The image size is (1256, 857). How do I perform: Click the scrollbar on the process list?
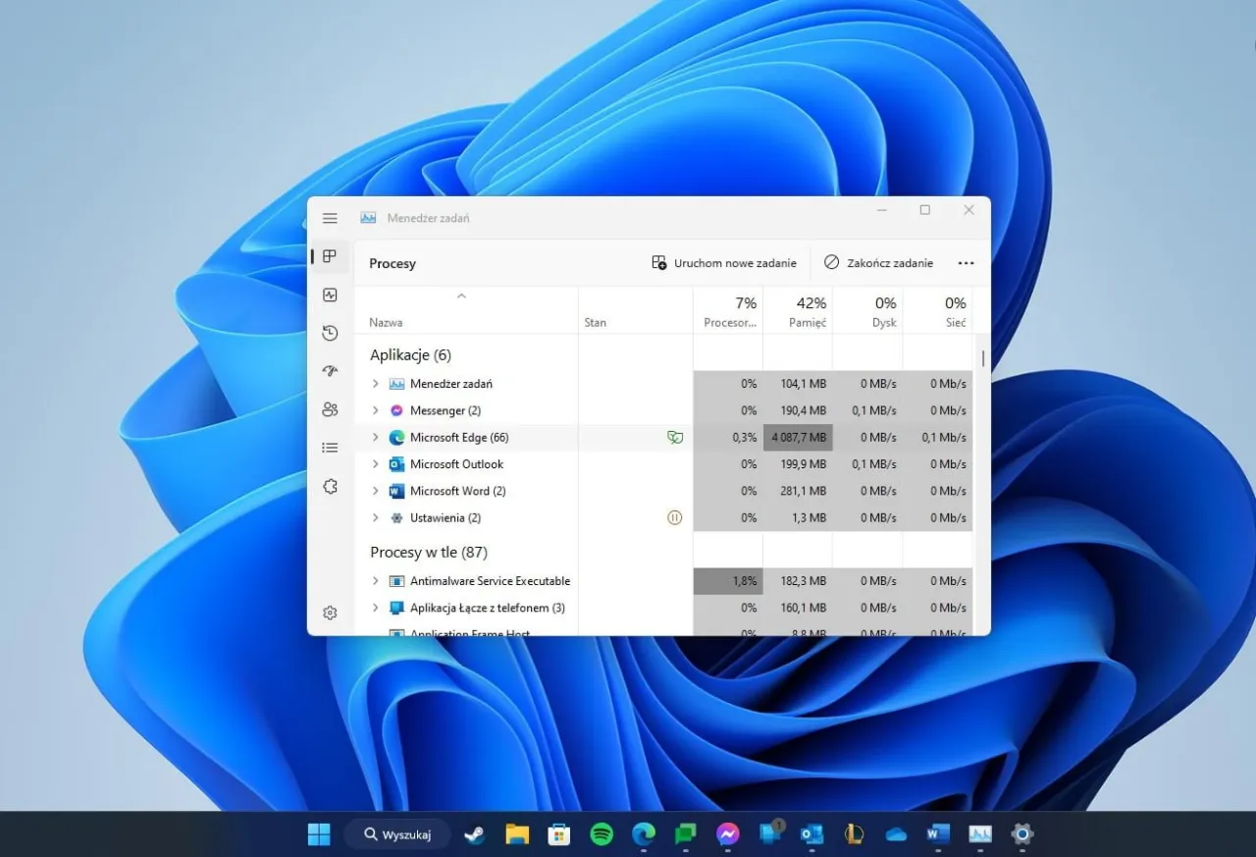[x=980, y=358]
